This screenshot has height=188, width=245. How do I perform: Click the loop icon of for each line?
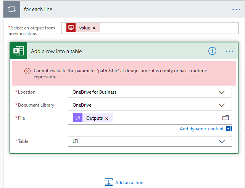click(x=11, y=9)
